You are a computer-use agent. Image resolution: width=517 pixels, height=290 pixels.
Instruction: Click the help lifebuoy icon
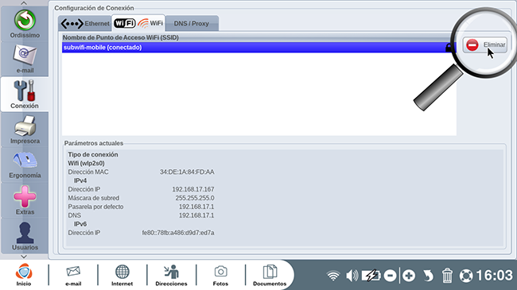pos(466,276)
